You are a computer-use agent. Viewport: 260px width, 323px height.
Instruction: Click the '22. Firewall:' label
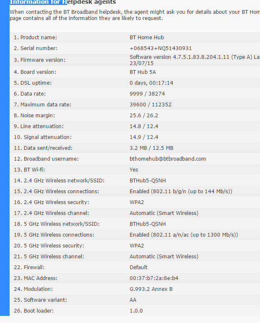click(x=29, y=267)
